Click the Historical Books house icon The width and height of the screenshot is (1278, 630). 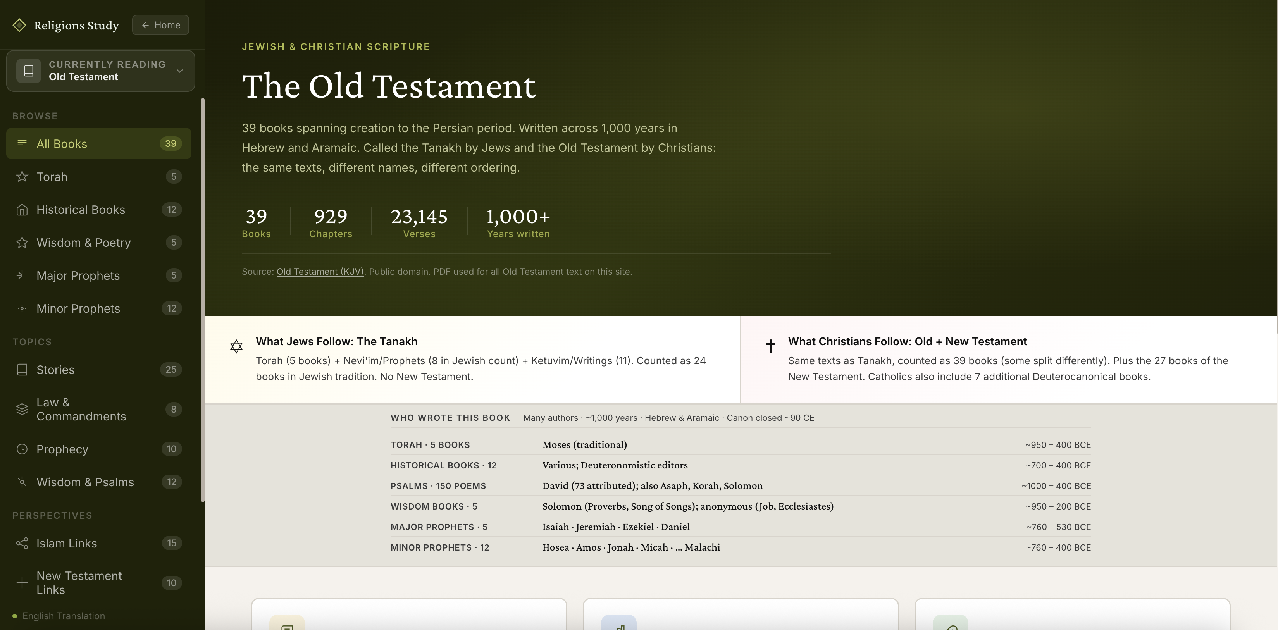click(22, 210)
